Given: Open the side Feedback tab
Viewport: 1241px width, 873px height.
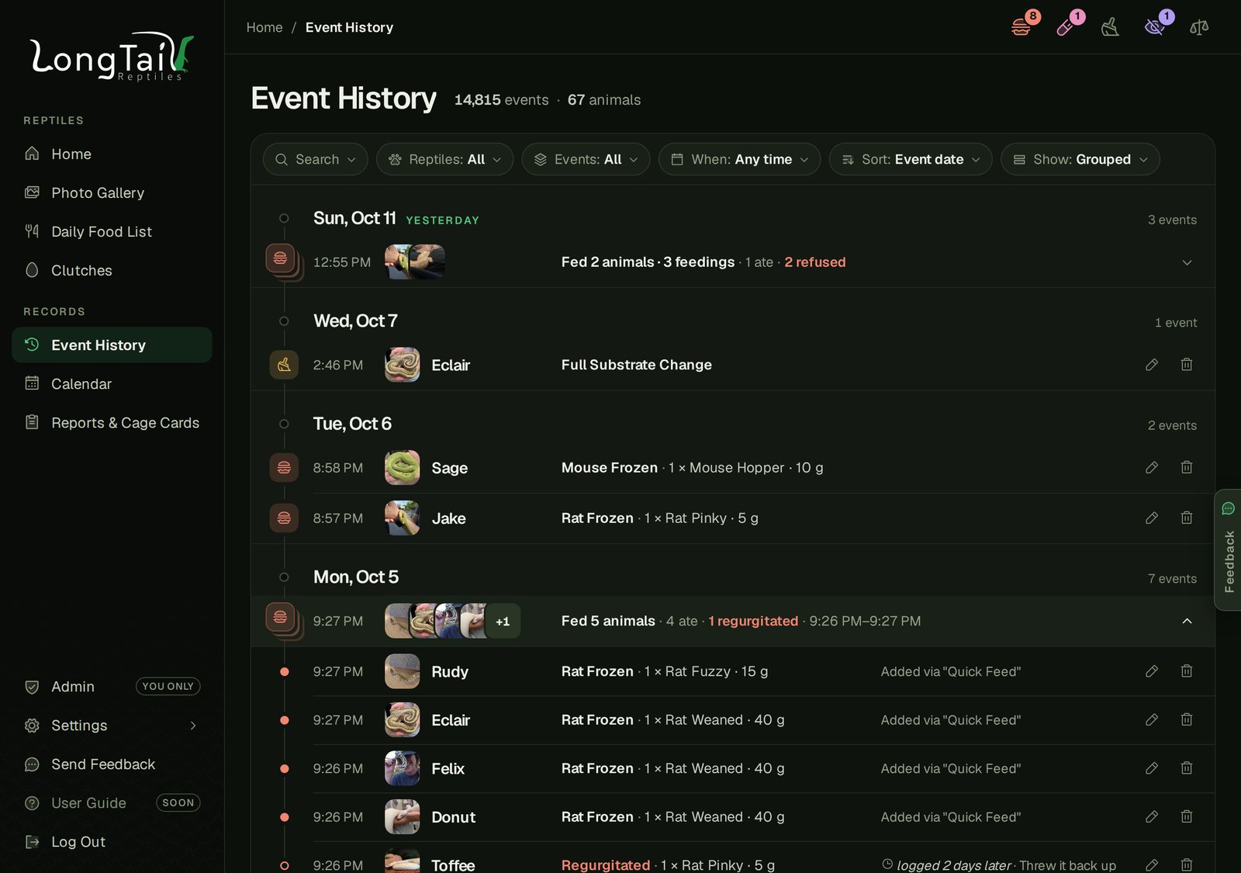Looking at the screenshot, I should click(x=1228, y=549).
